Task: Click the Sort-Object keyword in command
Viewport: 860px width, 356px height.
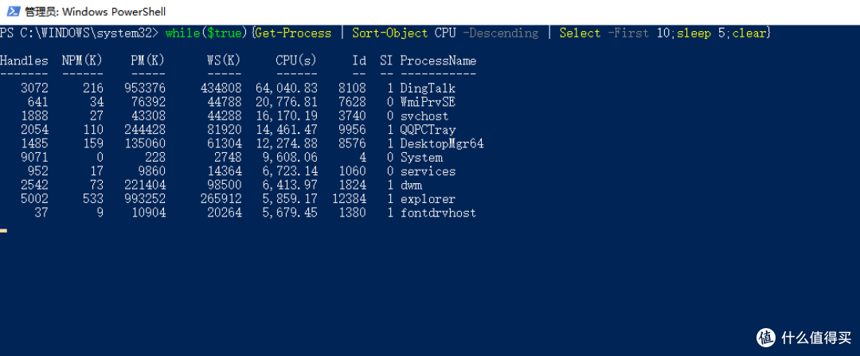Action: 390,33
